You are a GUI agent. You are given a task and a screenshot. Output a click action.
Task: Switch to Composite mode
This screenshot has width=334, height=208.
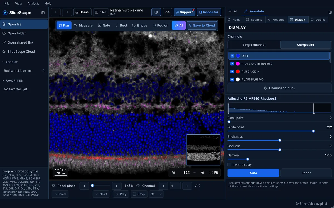305,45
